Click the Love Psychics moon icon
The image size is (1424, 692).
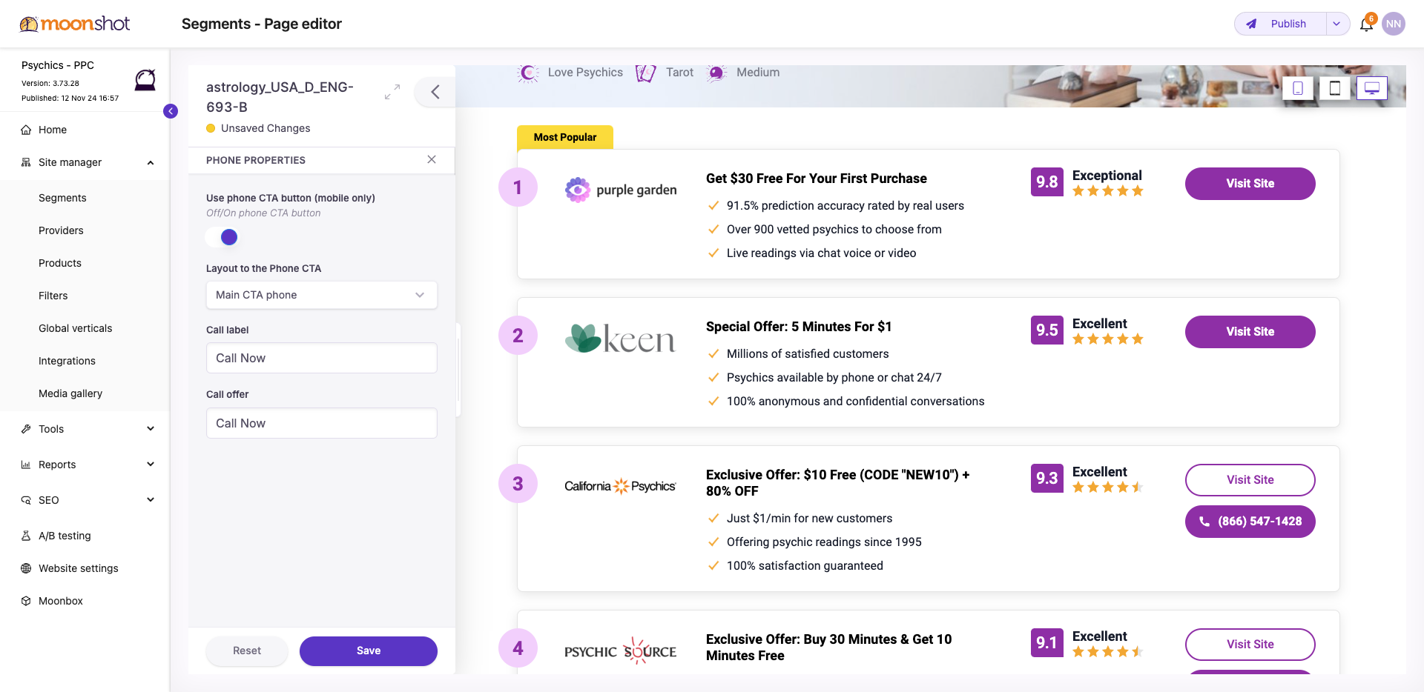(528, 73)
